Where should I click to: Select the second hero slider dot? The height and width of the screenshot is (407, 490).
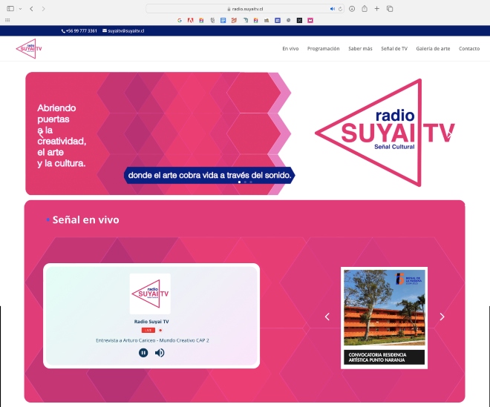pos(245,182)
